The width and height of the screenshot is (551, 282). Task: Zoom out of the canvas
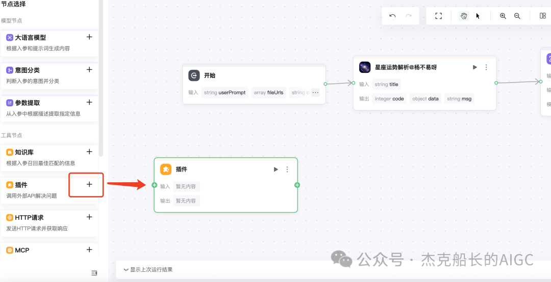(x=517, y=16)
